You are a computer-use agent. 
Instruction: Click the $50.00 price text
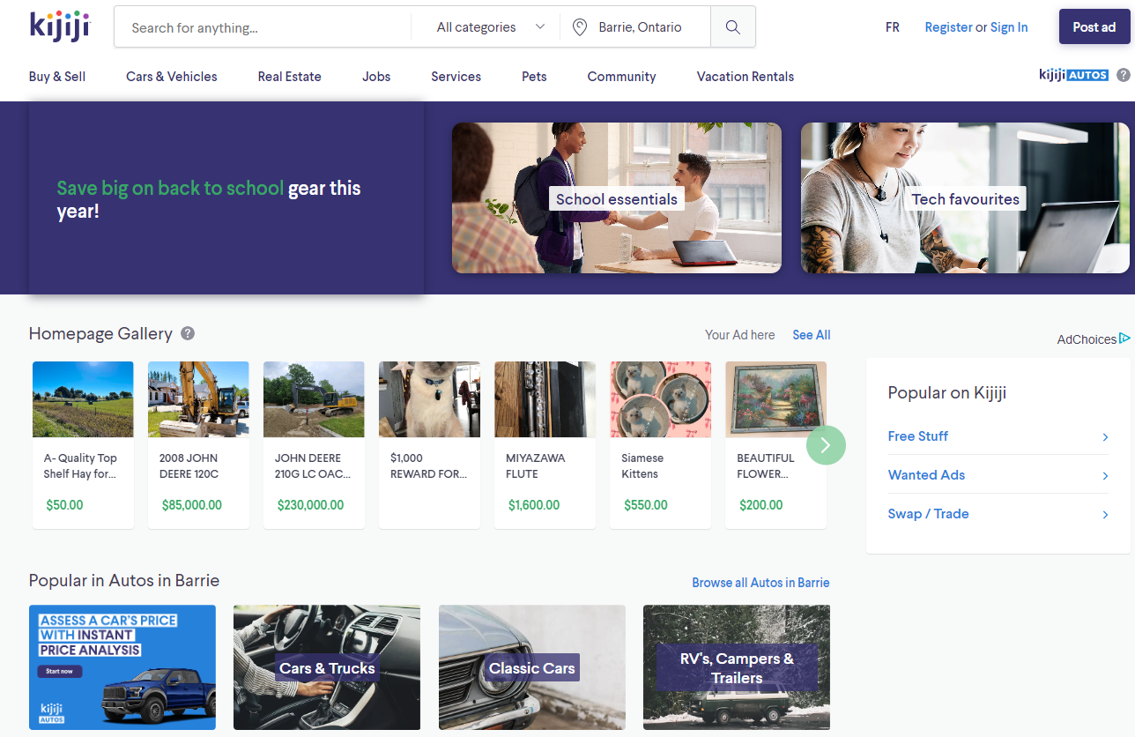(64, 505)
